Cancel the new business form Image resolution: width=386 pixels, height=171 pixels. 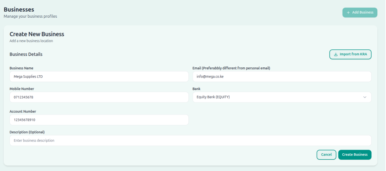[326, 155]
